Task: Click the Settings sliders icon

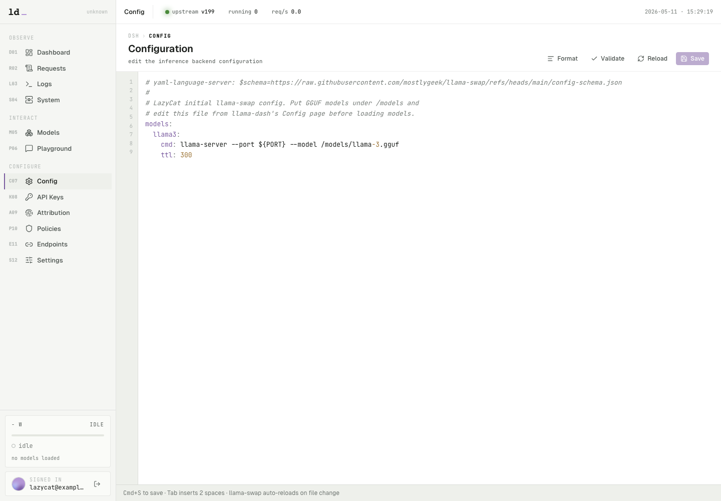Action: pos(29,260)
